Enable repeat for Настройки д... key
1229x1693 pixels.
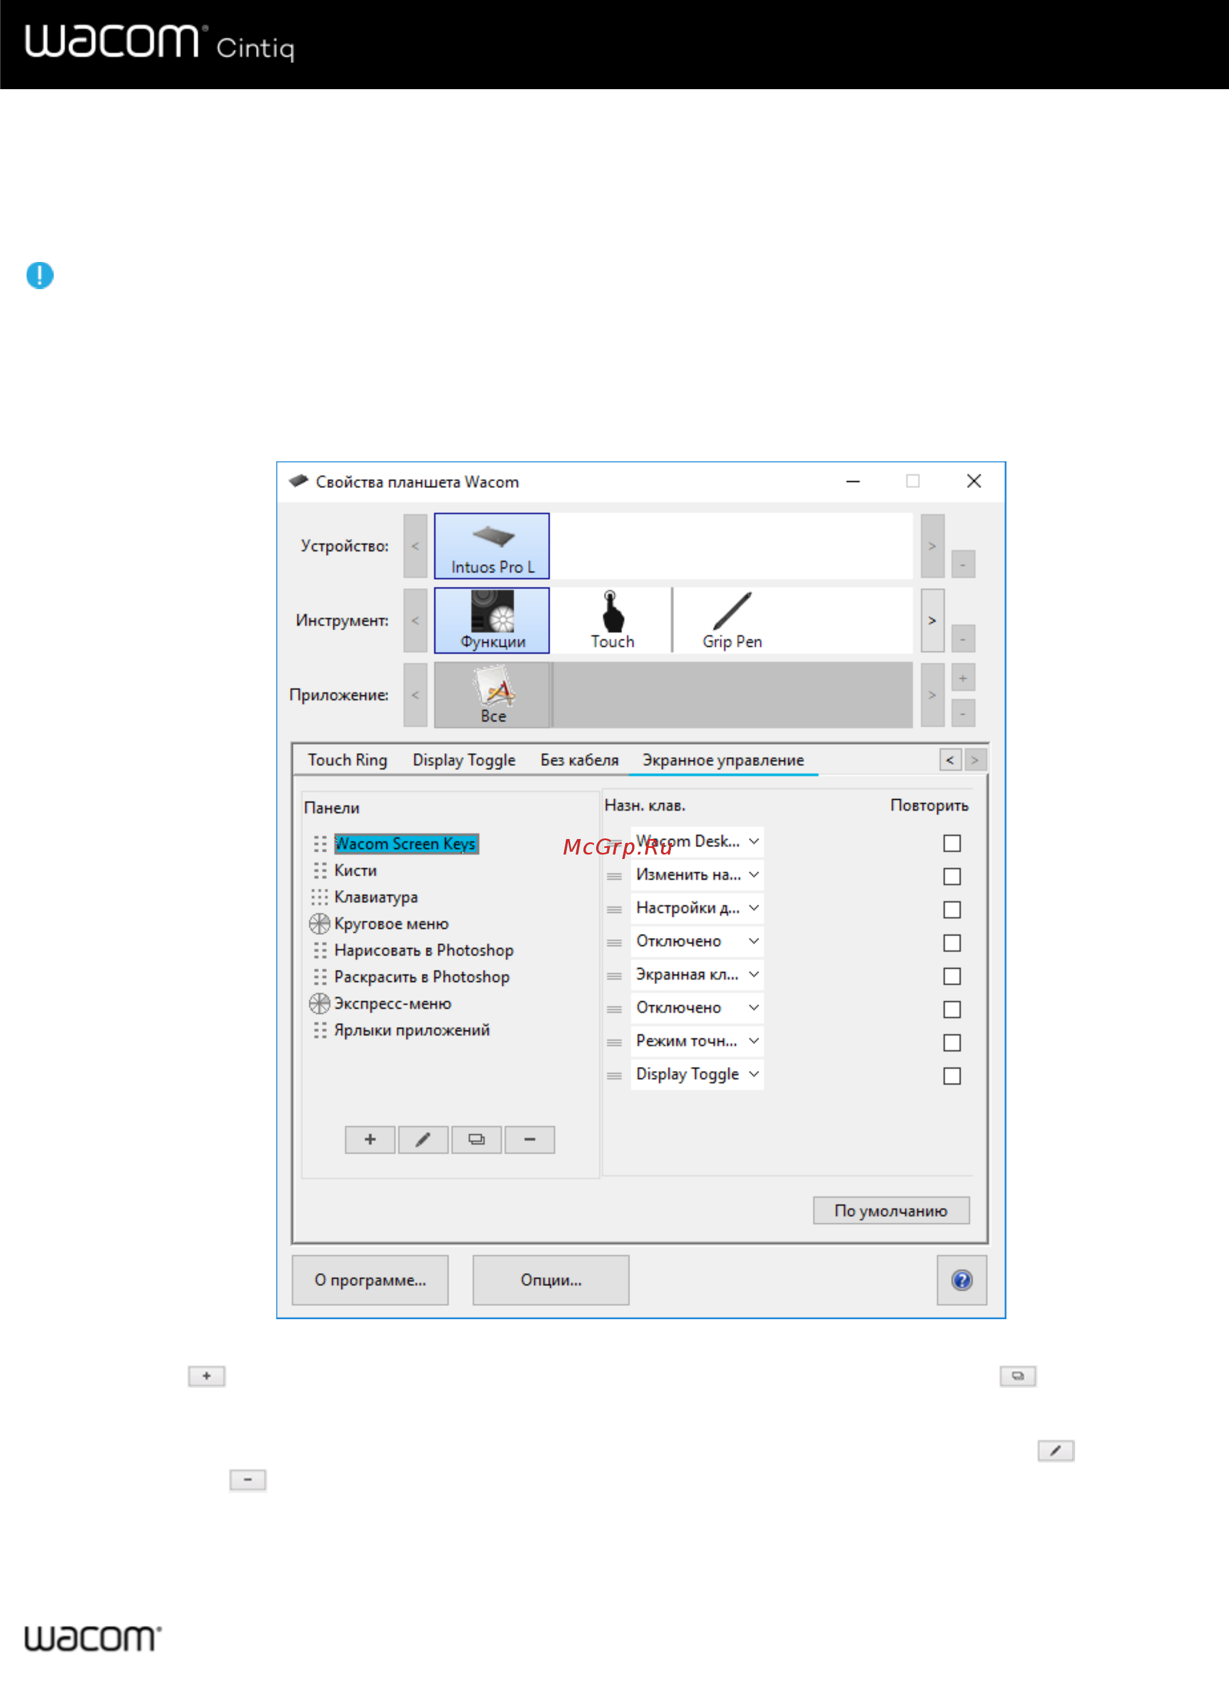[x=952, y=909]
